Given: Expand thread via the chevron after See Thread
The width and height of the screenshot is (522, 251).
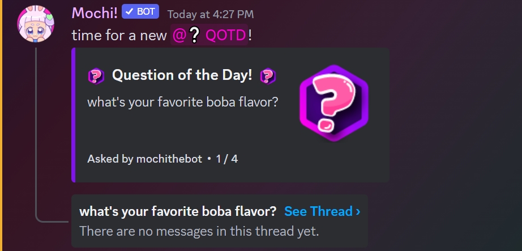Looking at the screenshot, I should (x=358, y=212).
